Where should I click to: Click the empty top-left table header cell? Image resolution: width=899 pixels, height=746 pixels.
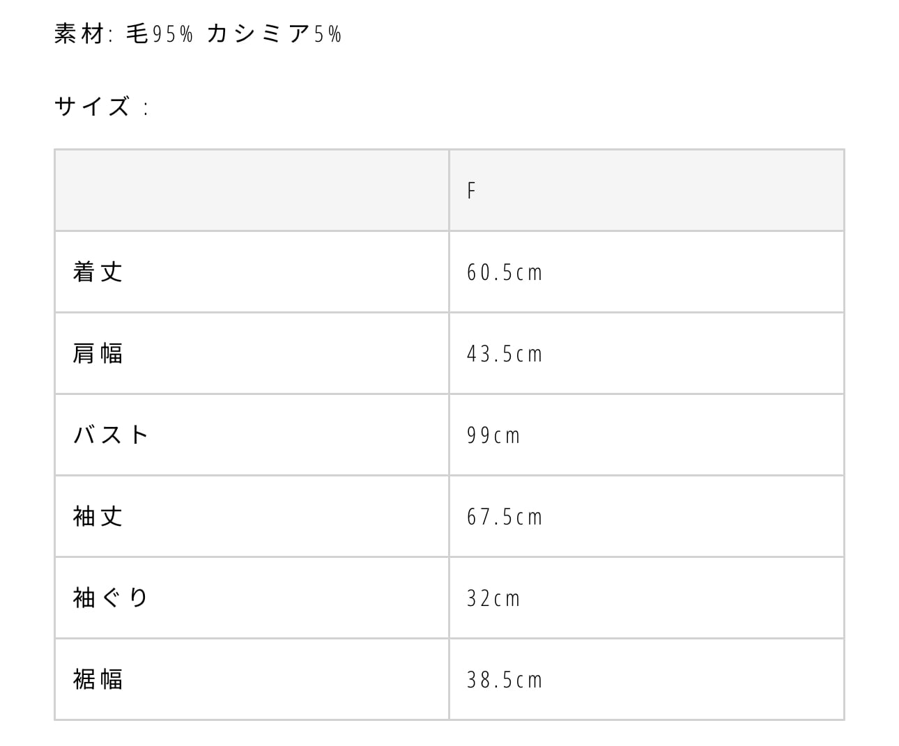click(252, 190)
